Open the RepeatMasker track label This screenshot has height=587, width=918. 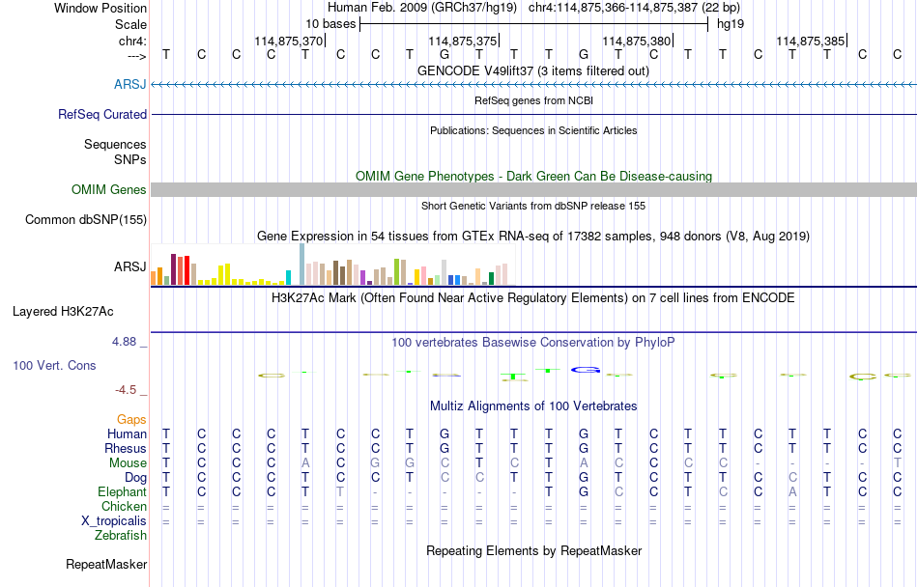[x=106, y=564]
